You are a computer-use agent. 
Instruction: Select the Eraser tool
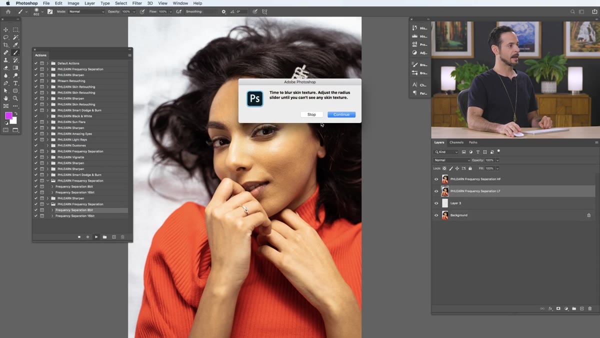6,68
